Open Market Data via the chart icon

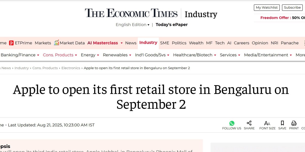pos(57,43)
